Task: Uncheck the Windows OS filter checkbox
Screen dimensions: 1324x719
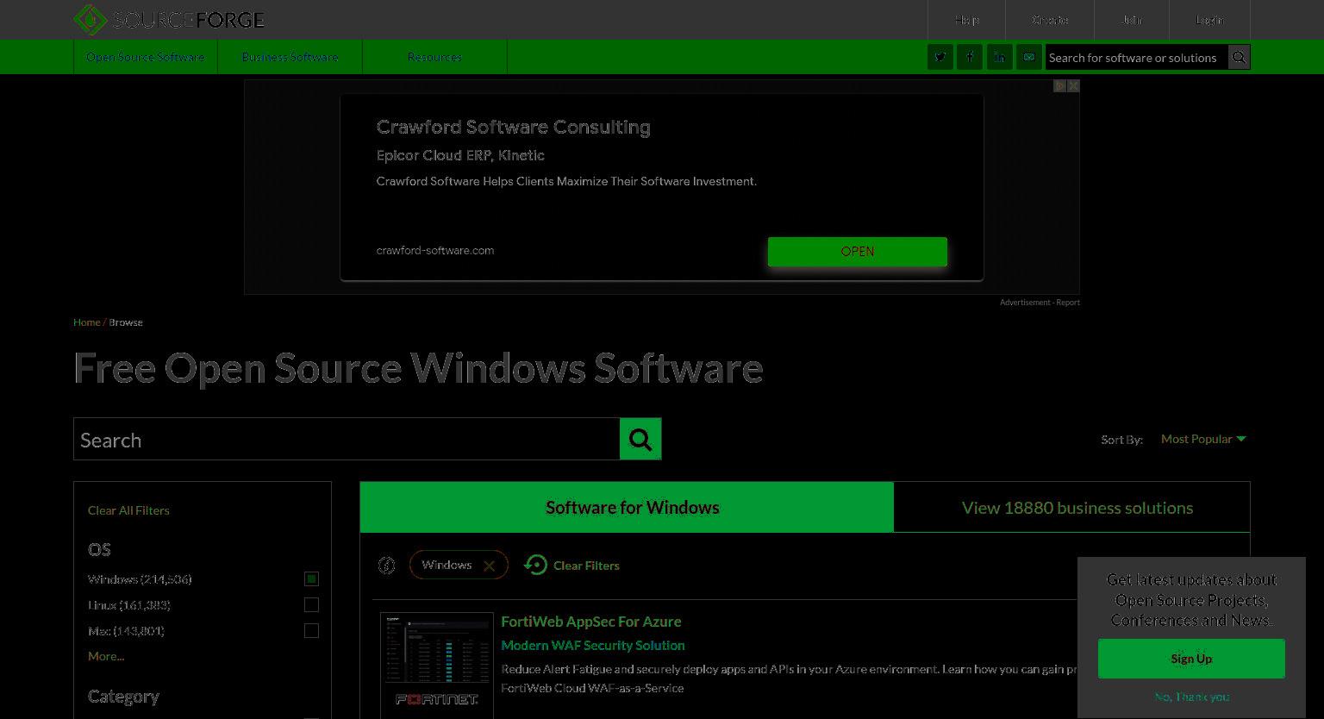Action: tap(311, 578)
